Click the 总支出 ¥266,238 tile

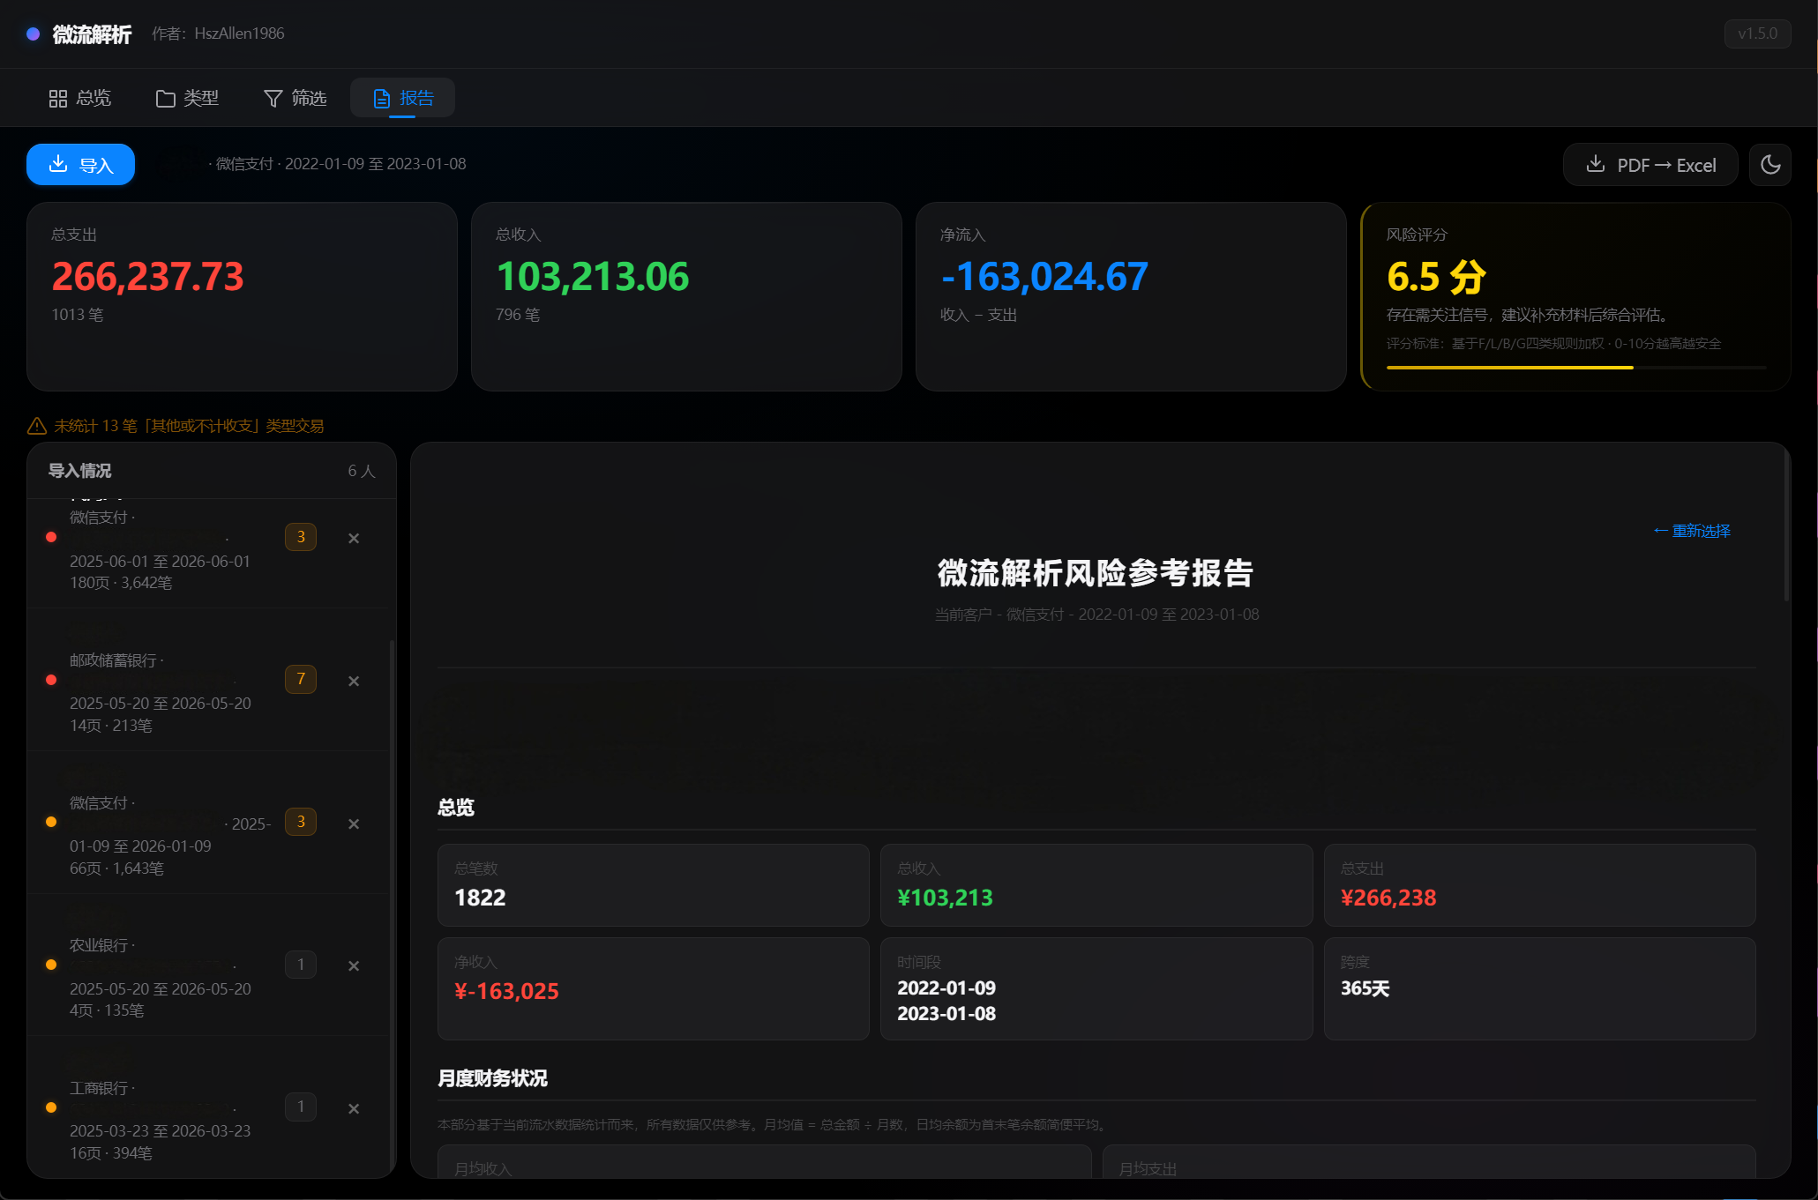click(x=1539, y=885)
